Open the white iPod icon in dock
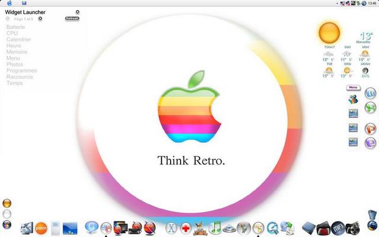Screen dimensions: 379x237 pos(56,228)
